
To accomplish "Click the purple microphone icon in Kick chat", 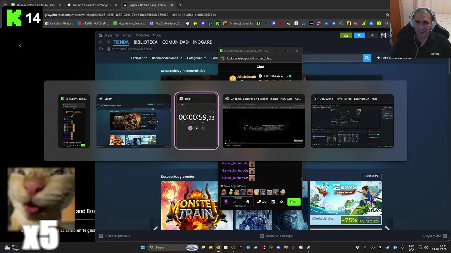I will coord(226,202).
